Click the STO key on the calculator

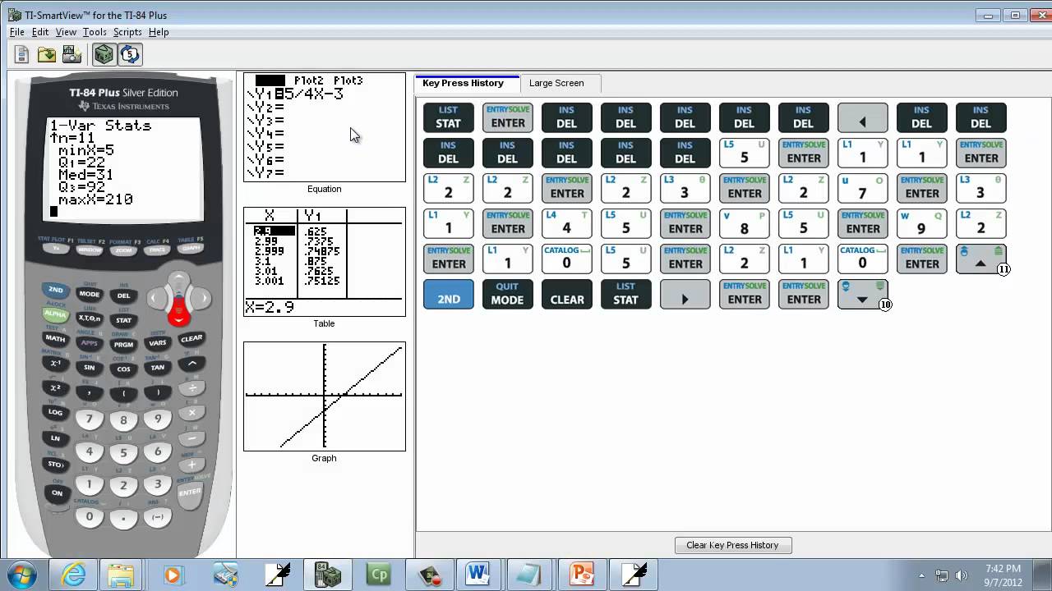click(x=55, y=465)
